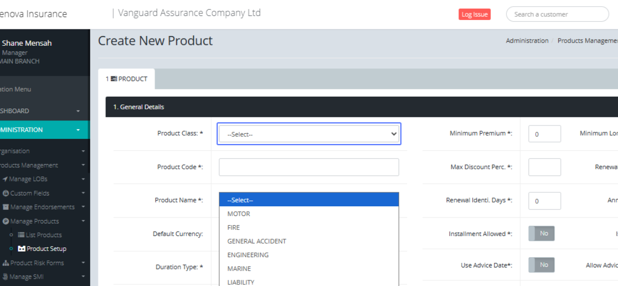The height and width of the screenshot is (286, 618).
Task: Click the Manage SMI icon
Action: pyautogui.click(x=6, y=277)
